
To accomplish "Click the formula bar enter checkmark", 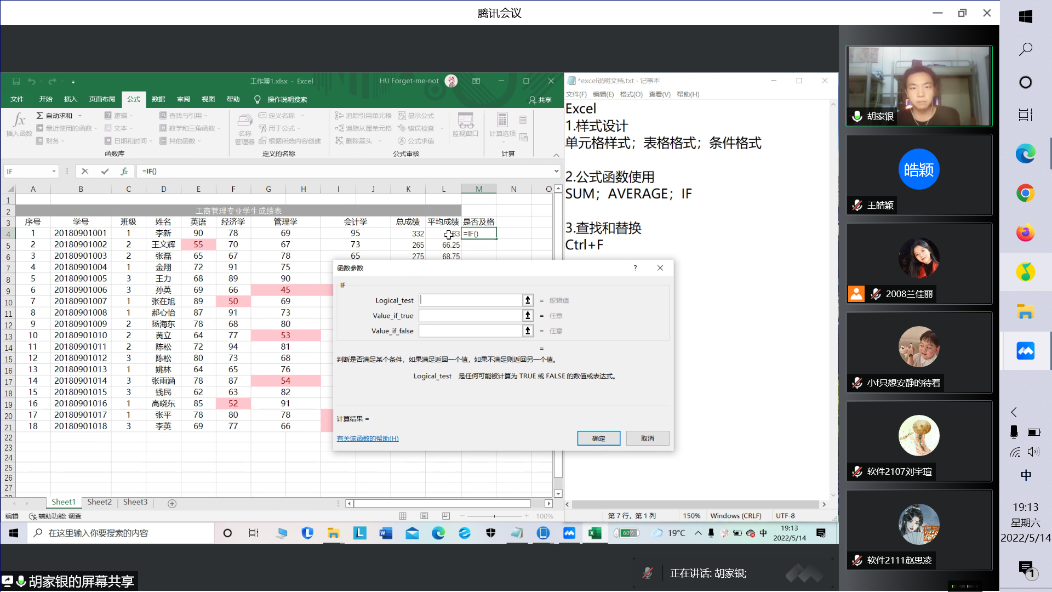I will pos(105,172).
